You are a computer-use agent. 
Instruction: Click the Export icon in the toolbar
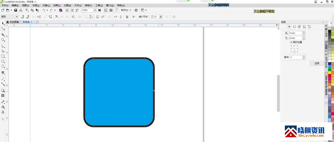[72, 10]
